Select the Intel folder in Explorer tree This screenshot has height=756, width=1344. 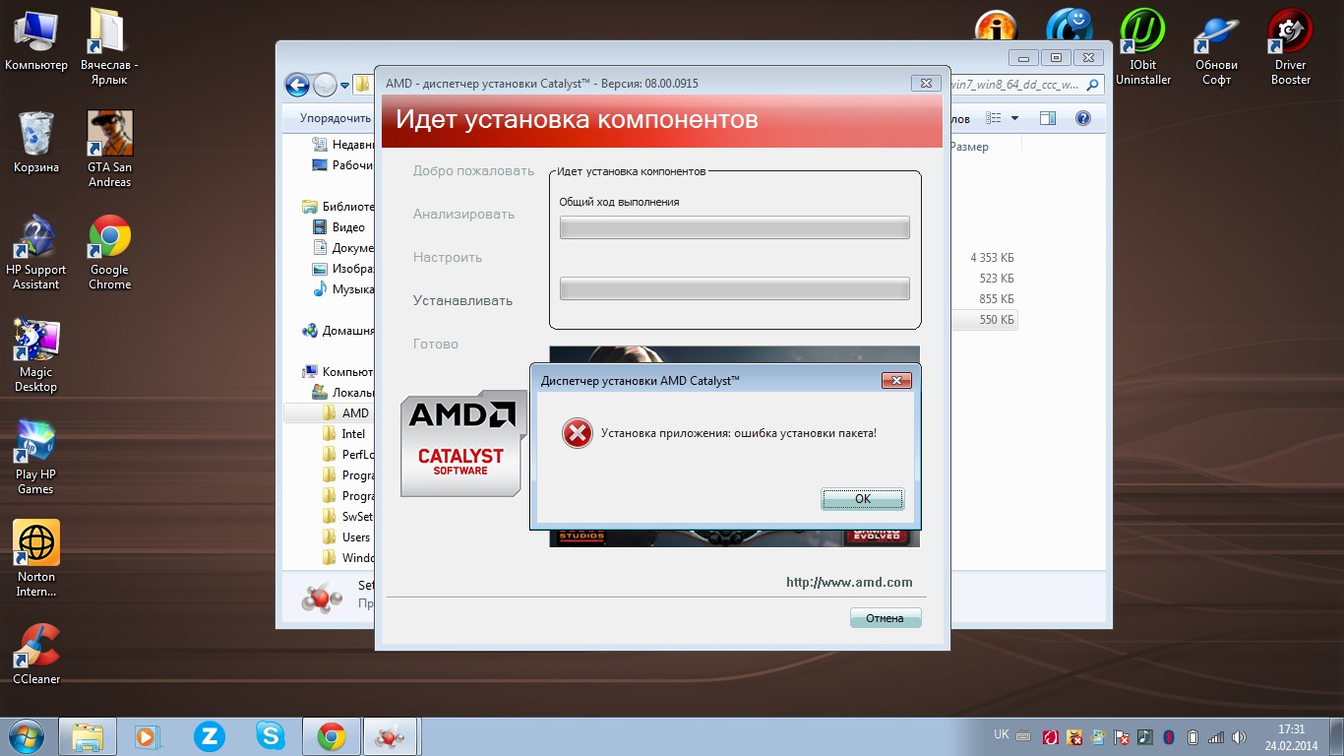pyautogui.click(x=344, y=434)
